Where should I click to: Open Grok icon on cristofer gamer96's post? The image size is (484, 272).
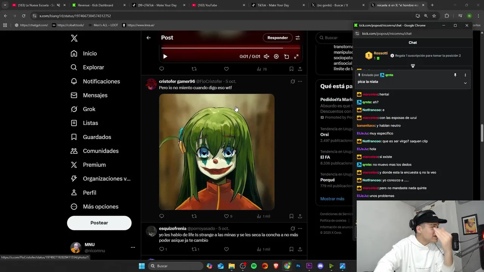[293, 81]
